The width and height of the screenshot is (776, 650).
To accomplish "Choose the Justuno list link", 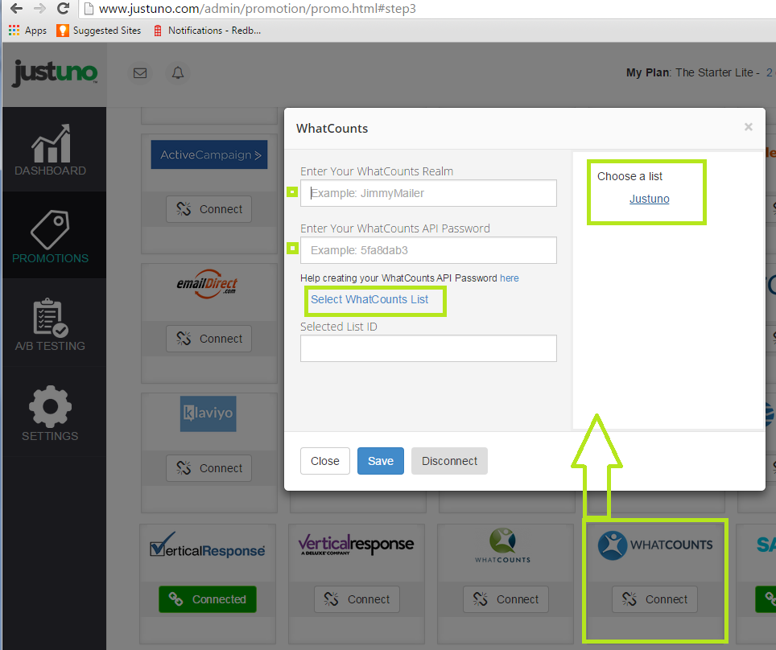I will coord(649,199).
